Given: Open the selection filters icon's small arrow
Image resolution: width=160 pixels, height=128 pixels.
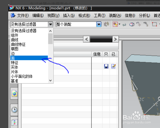Looking at the screenshot, I should point(119,24).
